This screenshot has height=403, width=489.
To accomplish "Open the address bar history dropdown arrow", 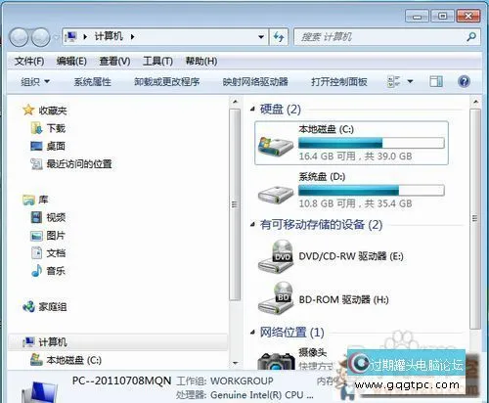I will pos(261,37).
